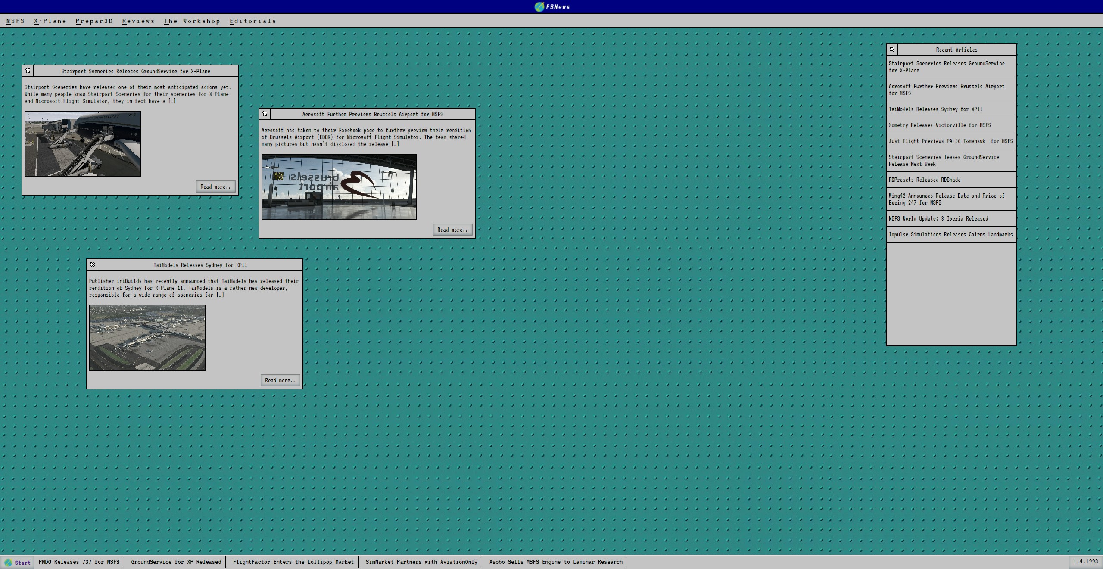Open Wing42 Boeing 247 recent article link
Viewport: 1103px width, 569px height.
click(x=946, y=199)
